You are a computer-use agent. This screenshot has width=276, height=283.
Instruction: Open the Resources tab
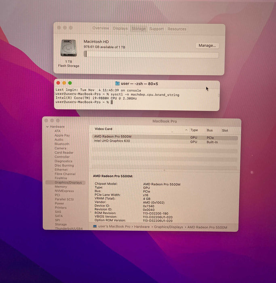pyautogui.click(x=177, y=29)
